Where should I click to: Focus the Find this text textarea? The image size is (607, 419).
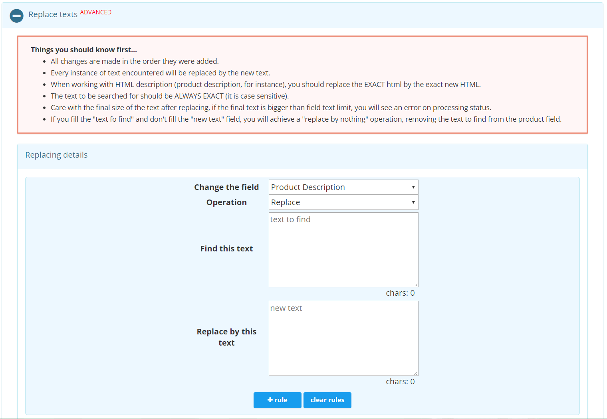click(343, 250)
